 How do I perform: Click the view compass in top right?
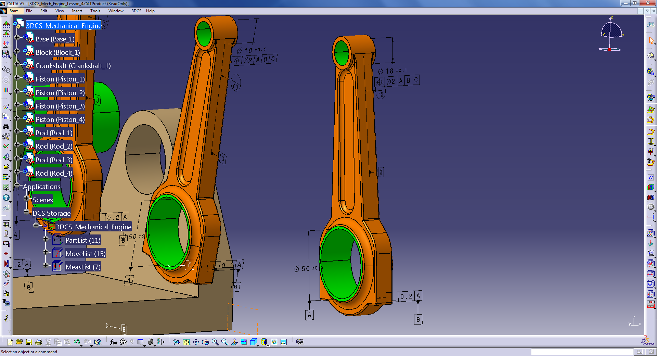pos(611,34)
